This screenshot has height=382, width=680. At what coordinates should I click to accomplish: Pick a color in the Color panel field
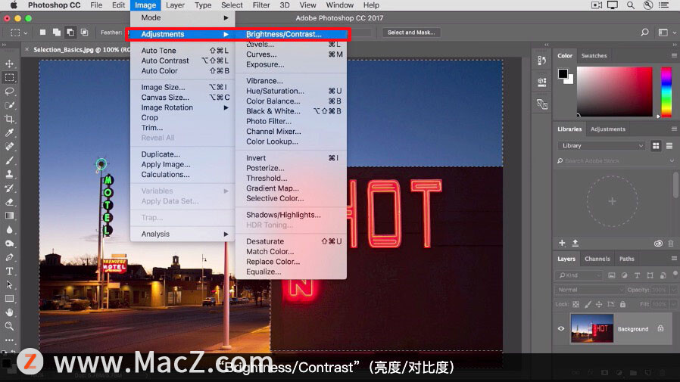[615, 92]
